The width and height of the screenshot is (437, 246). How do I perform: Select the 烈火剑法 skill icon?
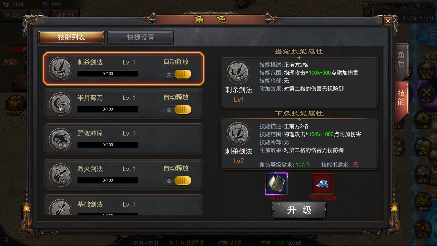61,175
